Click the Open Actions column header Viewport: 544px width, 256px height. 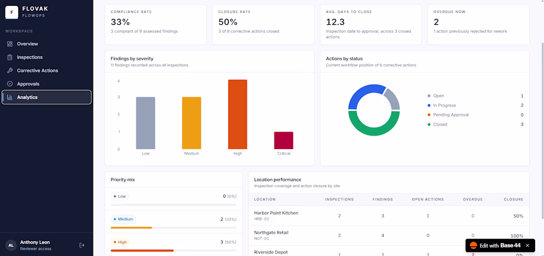pos(428,200)
